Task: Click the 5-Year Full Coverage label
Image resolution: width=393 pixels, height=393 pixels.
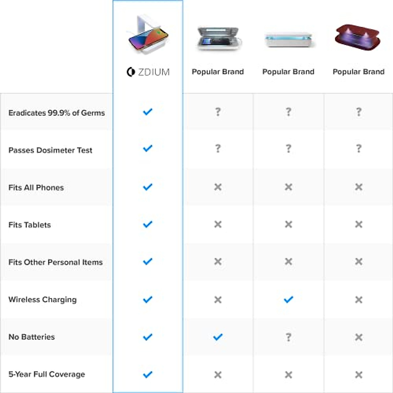Action: coord(47,374)
